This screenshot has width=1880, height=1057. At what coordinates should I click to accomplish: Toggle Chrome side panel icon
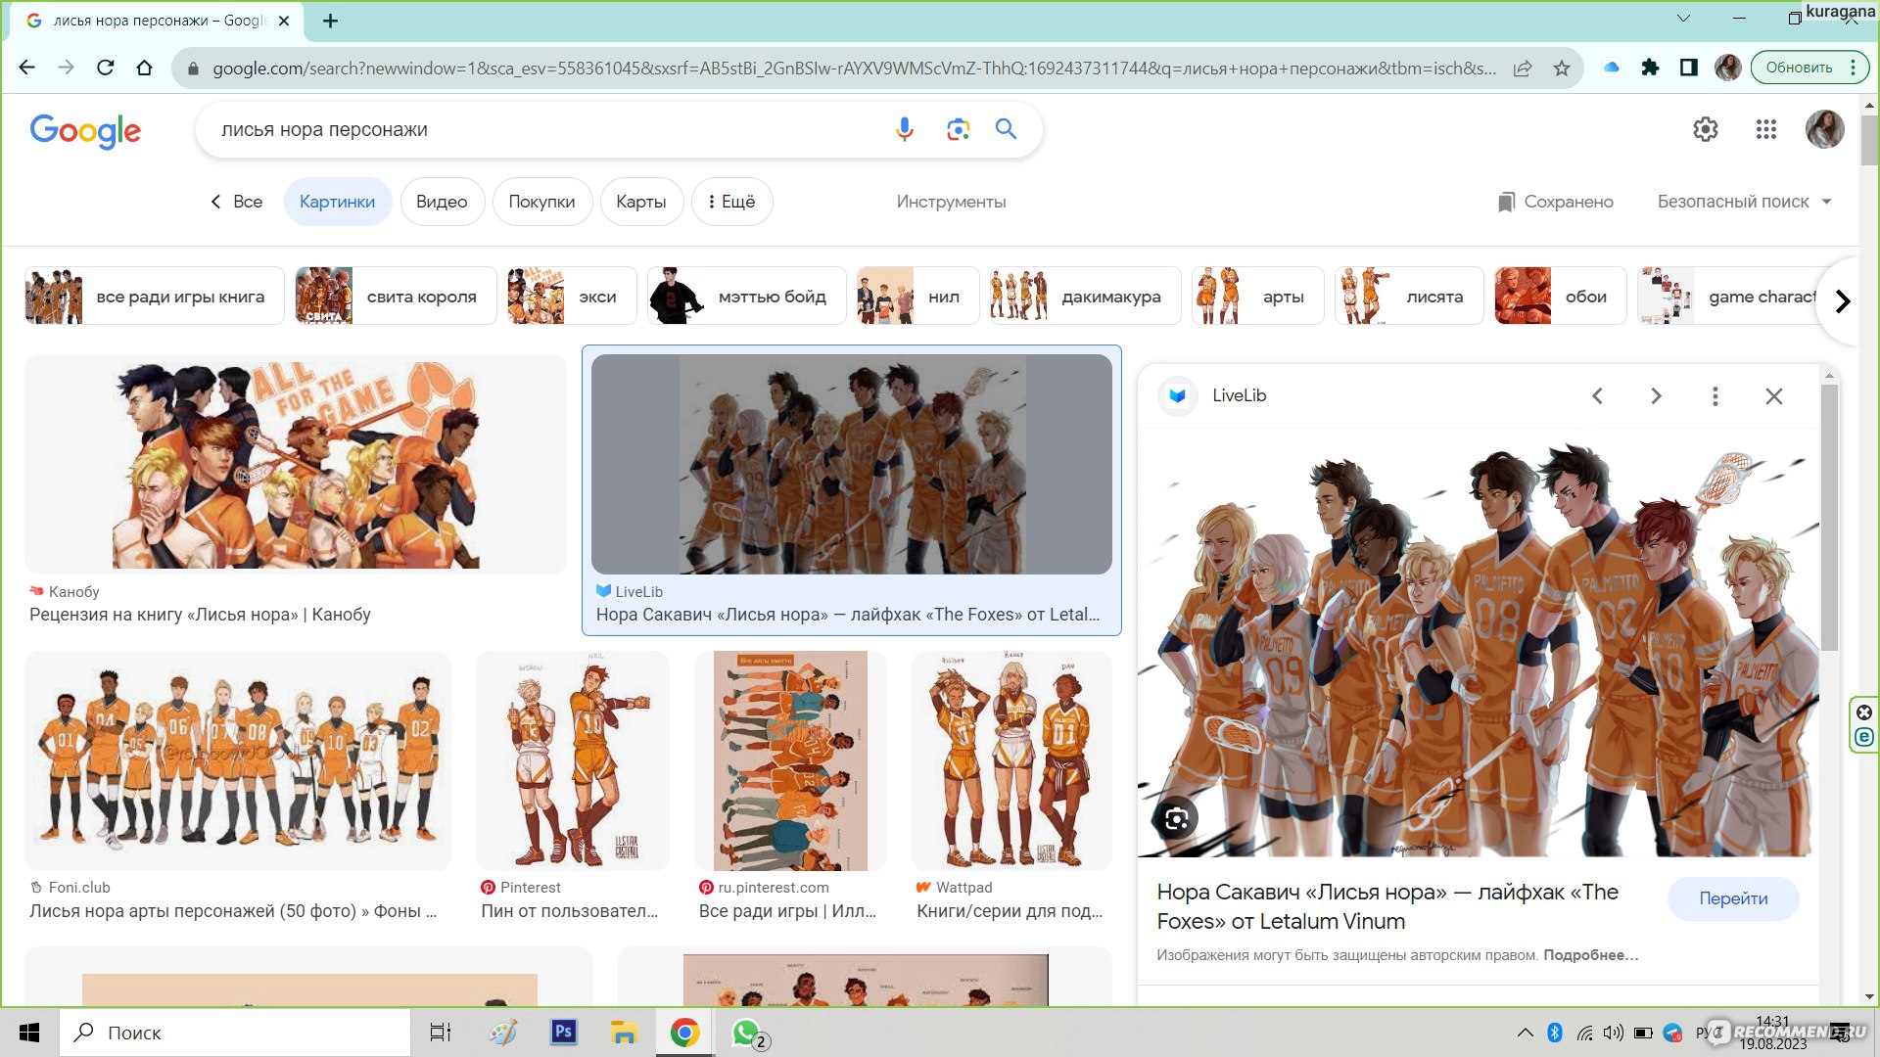pos(1689,68)
